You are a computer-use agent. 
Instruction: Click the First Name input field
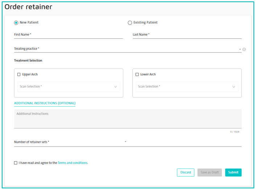[x=68, y=35]
